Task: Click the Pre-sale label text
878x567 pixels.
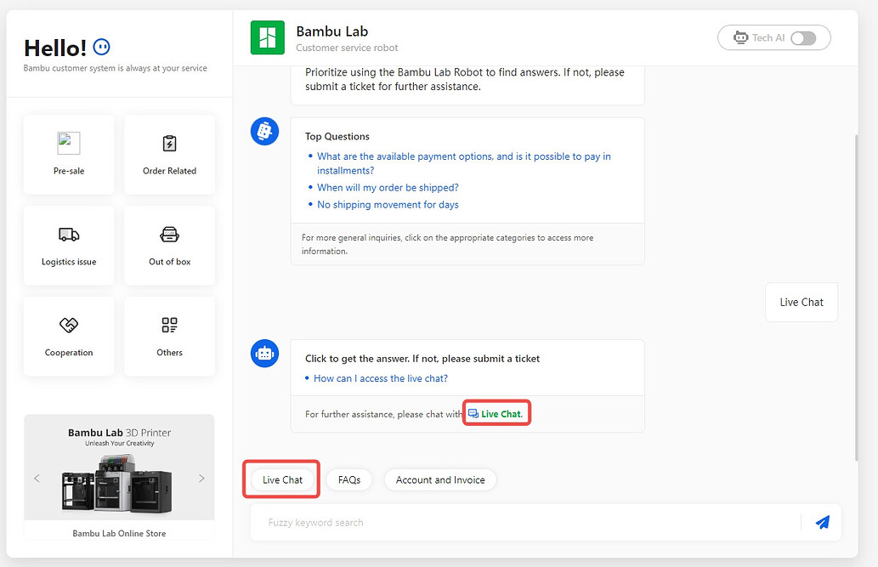Action: [x=69, y=171]
